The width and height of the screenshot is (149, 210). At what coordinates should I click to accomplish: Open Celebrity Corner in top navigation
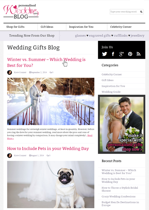pyautogui.click(x=121, y=27)
